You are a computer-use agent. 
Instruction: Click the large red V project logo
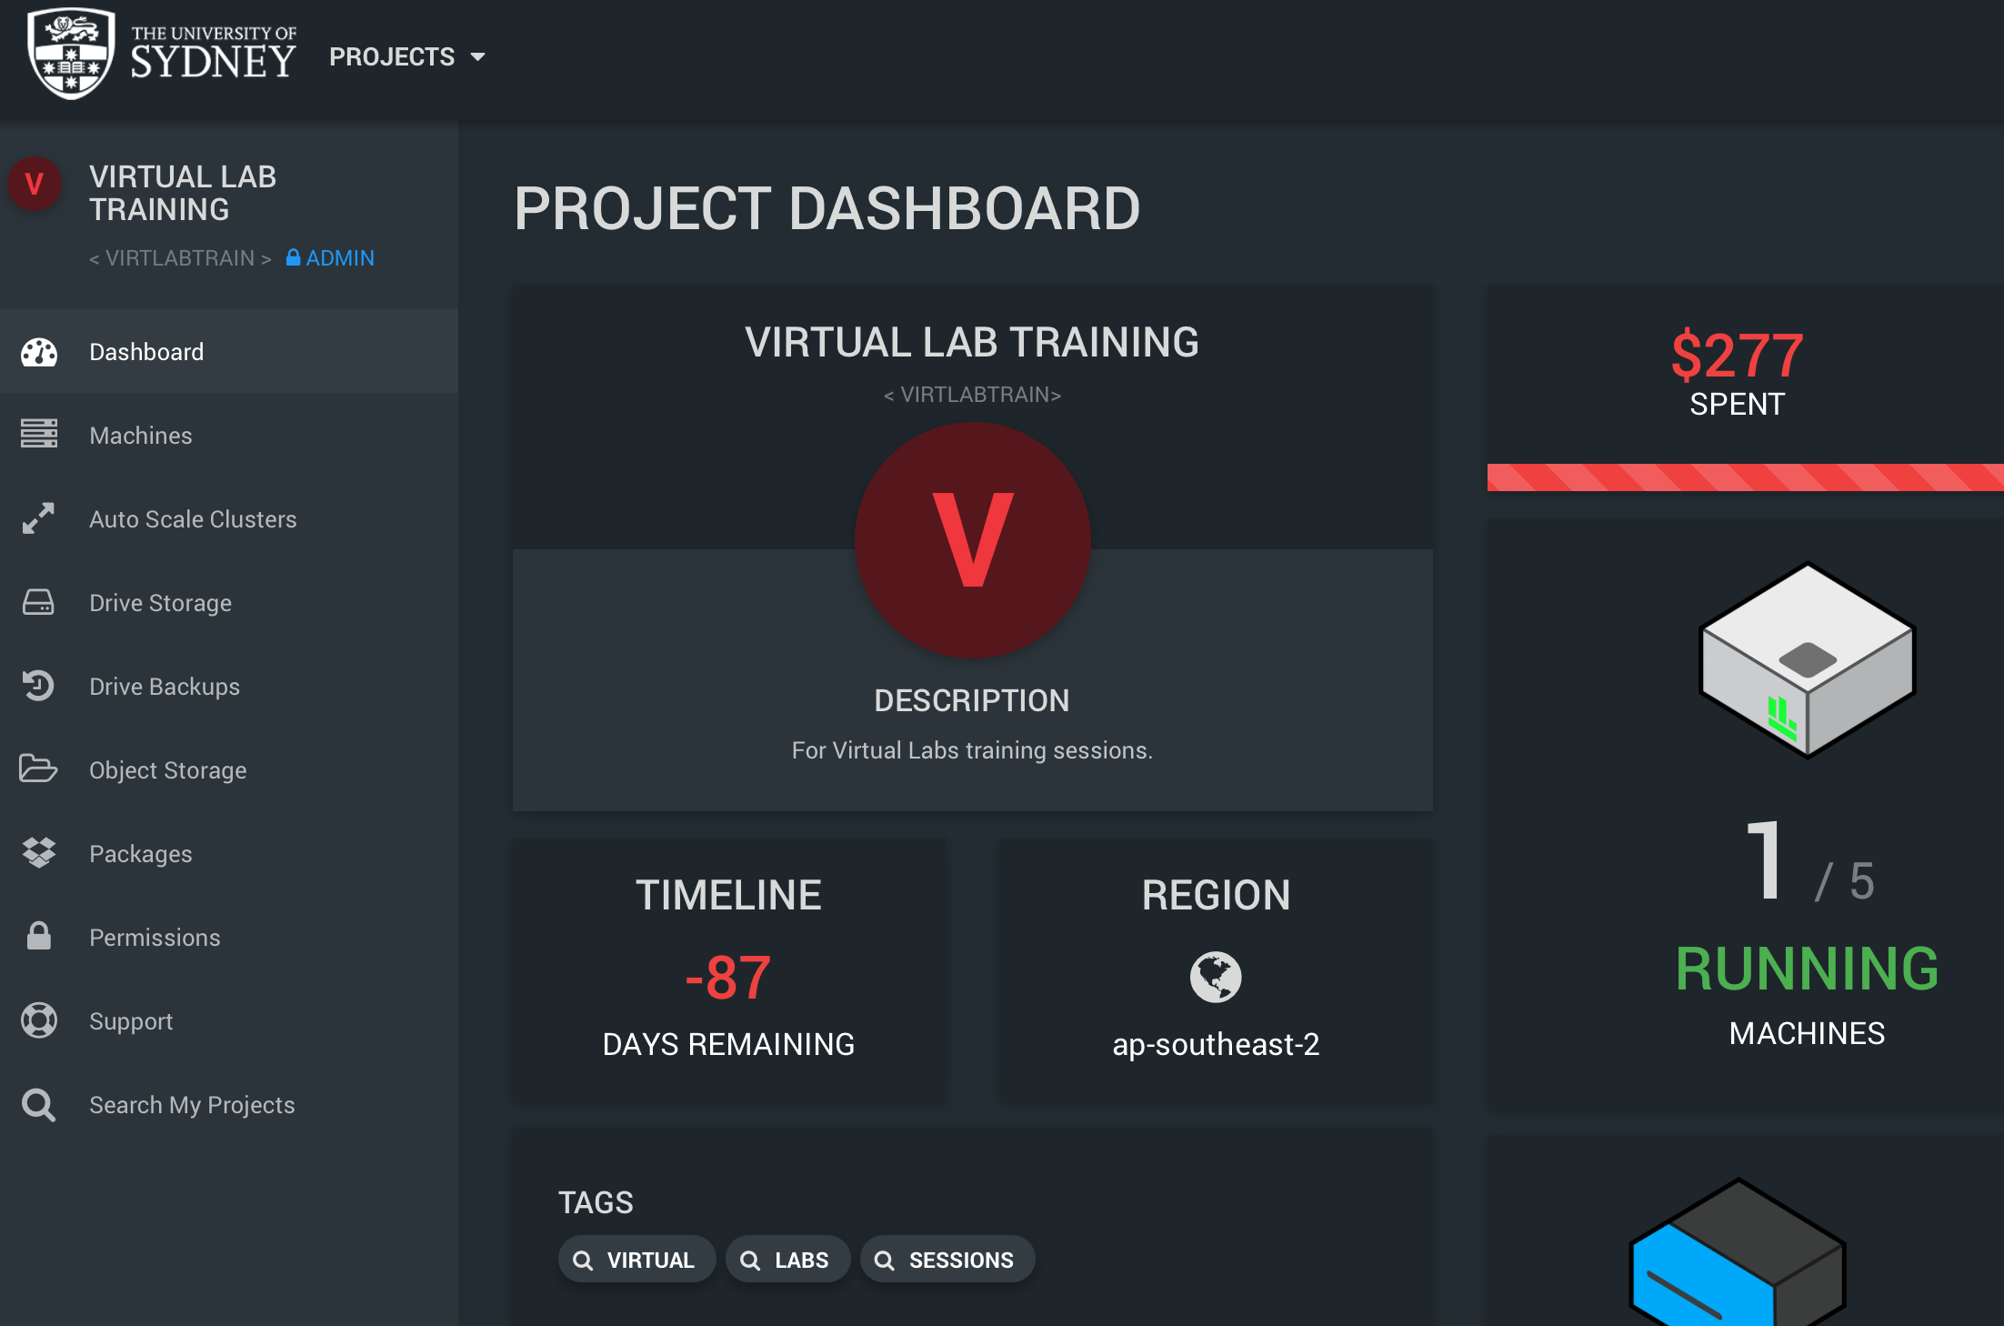pos(972,540)
